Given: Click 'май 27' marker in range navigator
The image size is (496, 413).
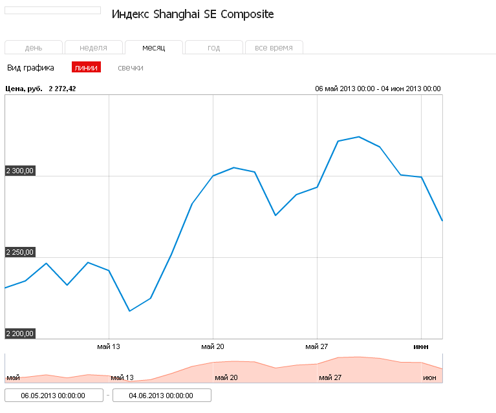Looking at the screenshot, I should tap(330, 377).
